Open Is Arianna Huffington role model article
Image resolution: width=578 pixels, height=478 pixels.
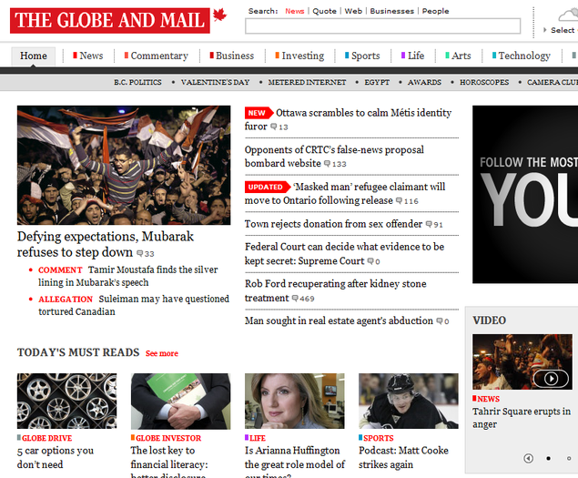pyautogui.click(x=295, y=461)
